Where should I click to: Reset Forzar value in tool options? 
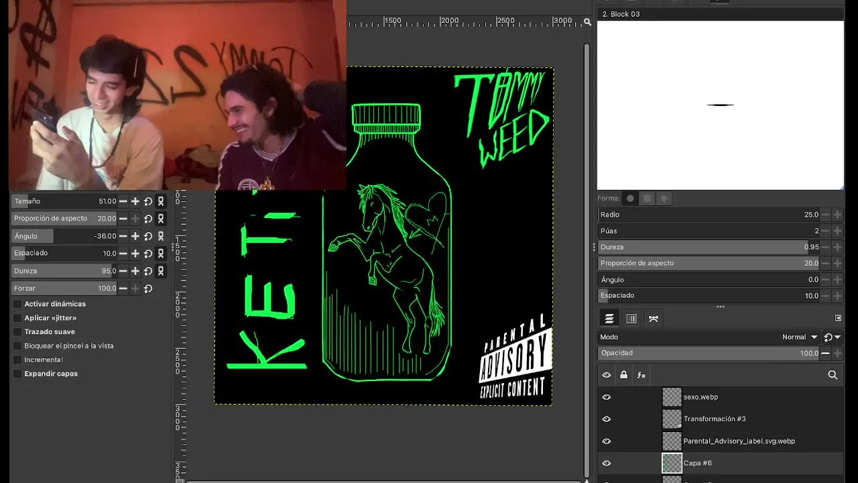tap(148, 288)
